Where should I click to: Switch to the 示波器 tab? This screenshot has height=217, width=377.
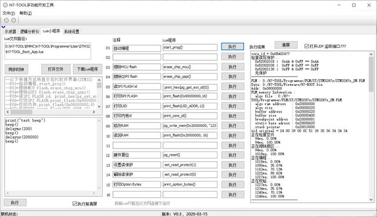tap(10, 31)
